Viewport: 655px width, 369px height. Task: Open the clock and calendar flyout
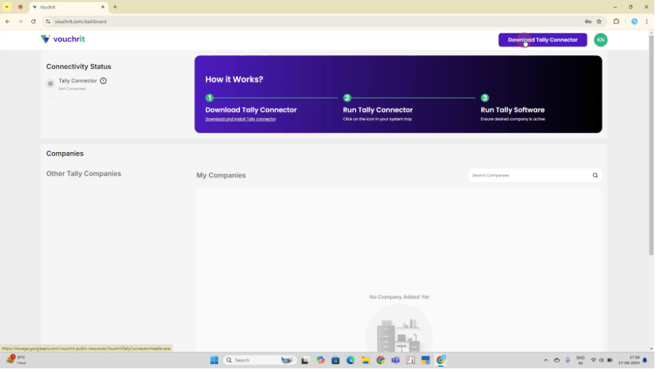[629, 360]
